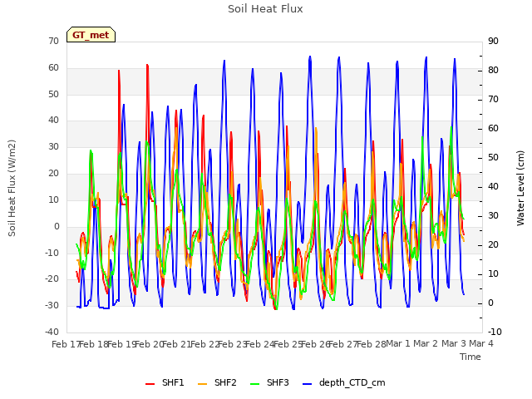Click the Feb 24 x-axis label
Viewport: 532px width, 399px height.
(x=260, y=344)
